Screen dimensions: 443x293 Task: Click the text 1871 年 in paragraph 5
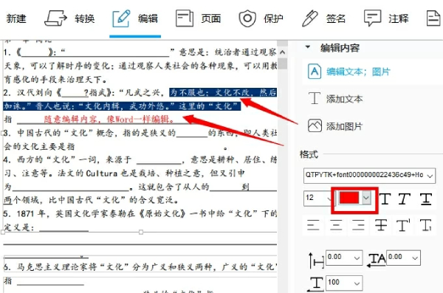[x=31, y=213]
